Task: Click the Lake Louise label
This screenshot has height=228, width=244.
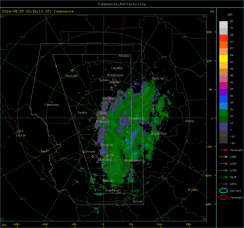Action: 21,133
